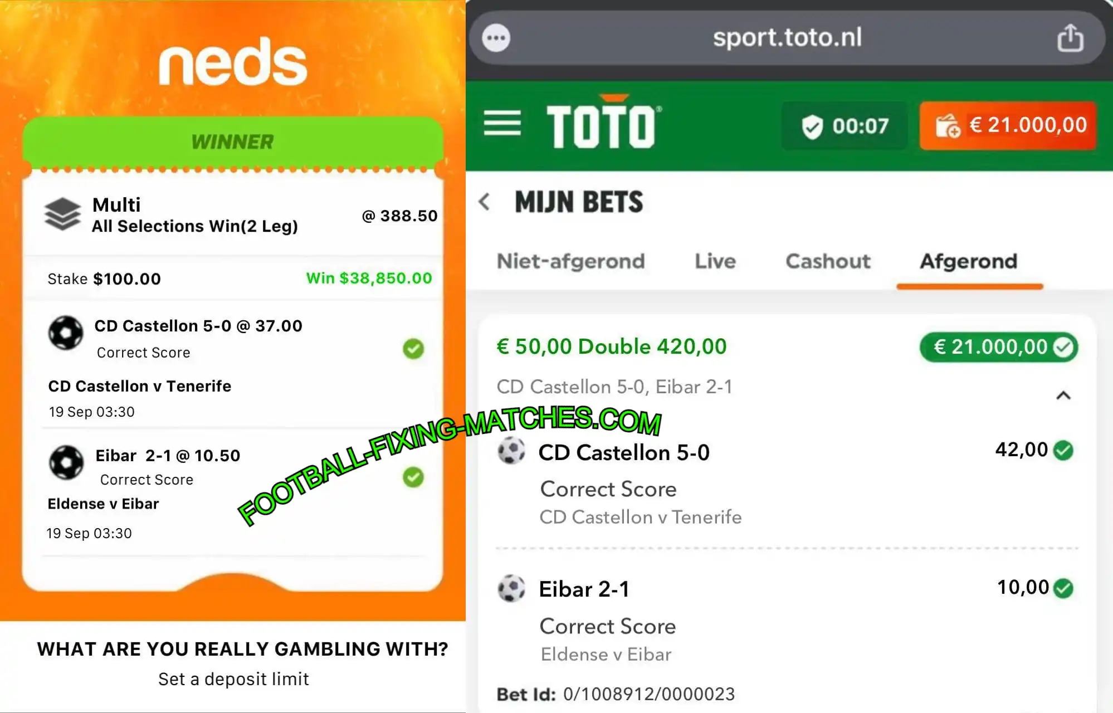Viewport: 1113px width, 713px height.
Task: Click the TOTO logo
Action: [x=603, y=123]
